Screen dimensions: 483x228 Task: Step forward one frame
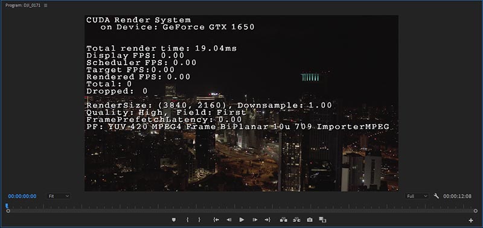coord(255,220)
